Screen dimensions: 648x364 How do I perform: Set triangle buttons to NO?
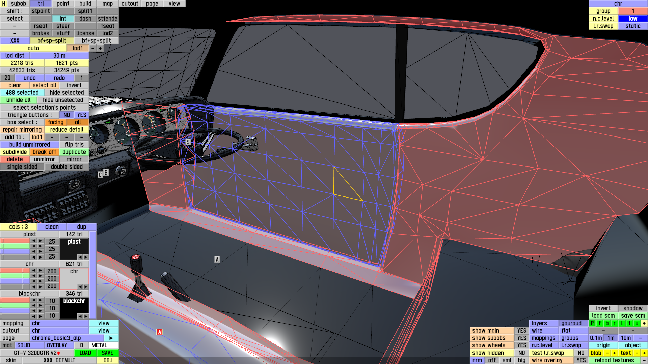(x=67, y=115)
